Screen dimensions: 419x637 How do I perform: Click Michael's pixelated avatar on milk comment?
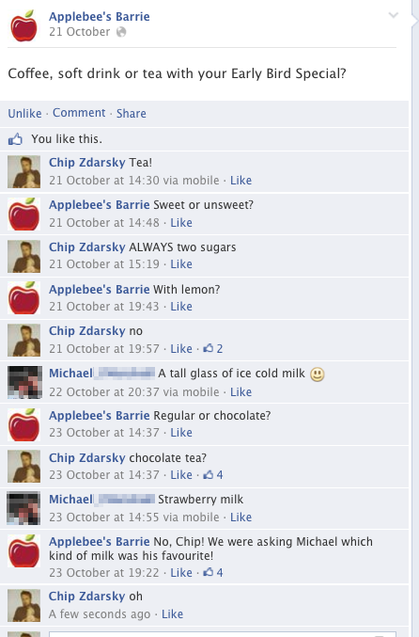coord(24,382)
